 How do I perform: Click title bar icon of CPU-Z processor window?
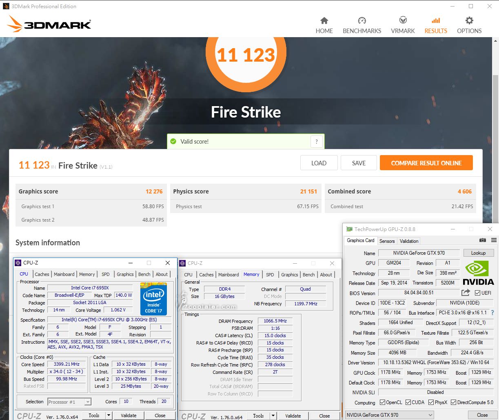coord(18,263)
